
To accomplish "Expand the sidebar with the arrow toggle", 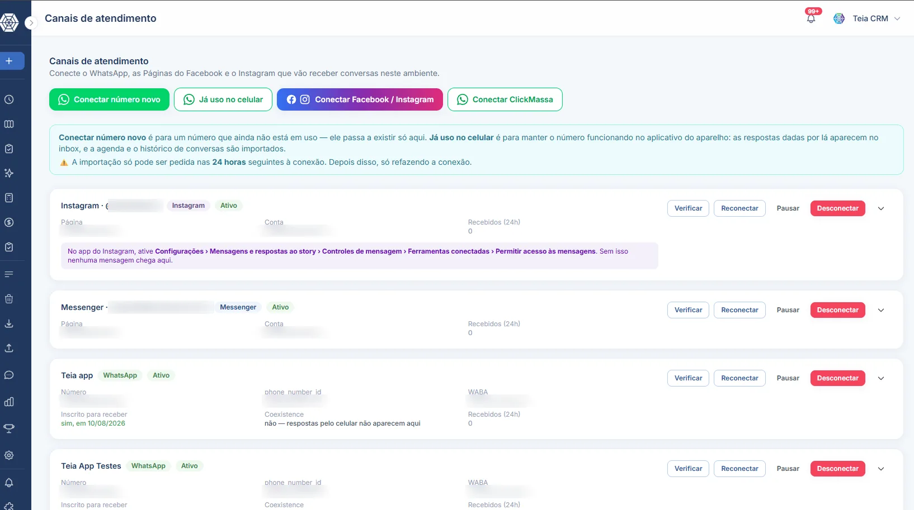I will coord(31,23).
